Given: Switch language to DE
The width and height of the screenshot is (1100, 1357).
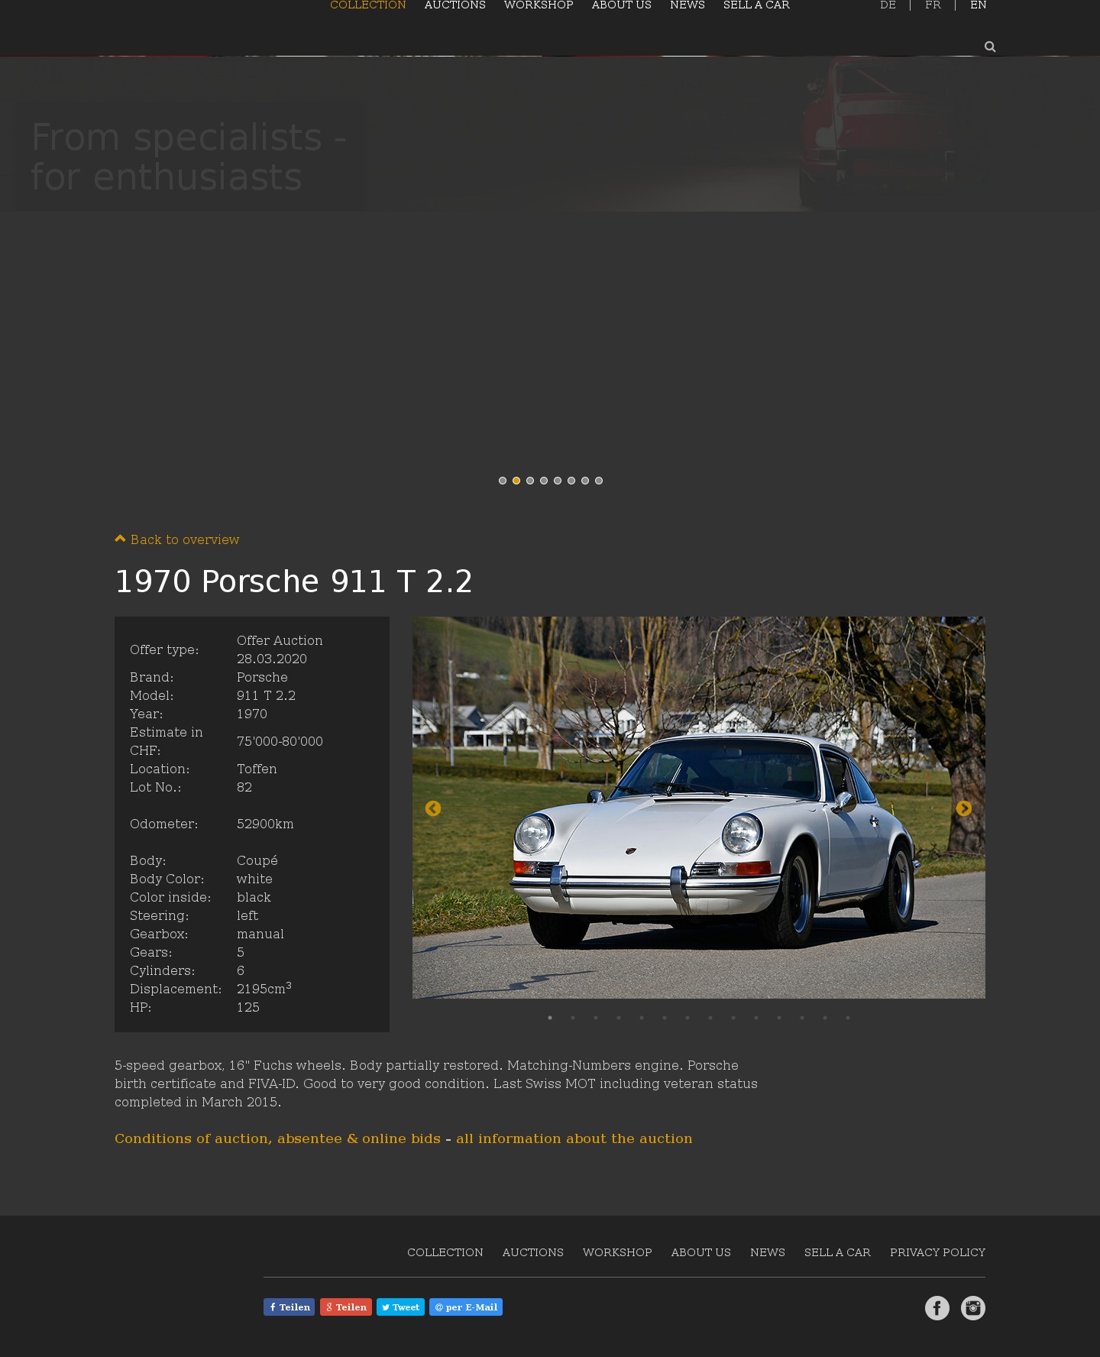Looking at the screenshot, I should coord(888,5).
